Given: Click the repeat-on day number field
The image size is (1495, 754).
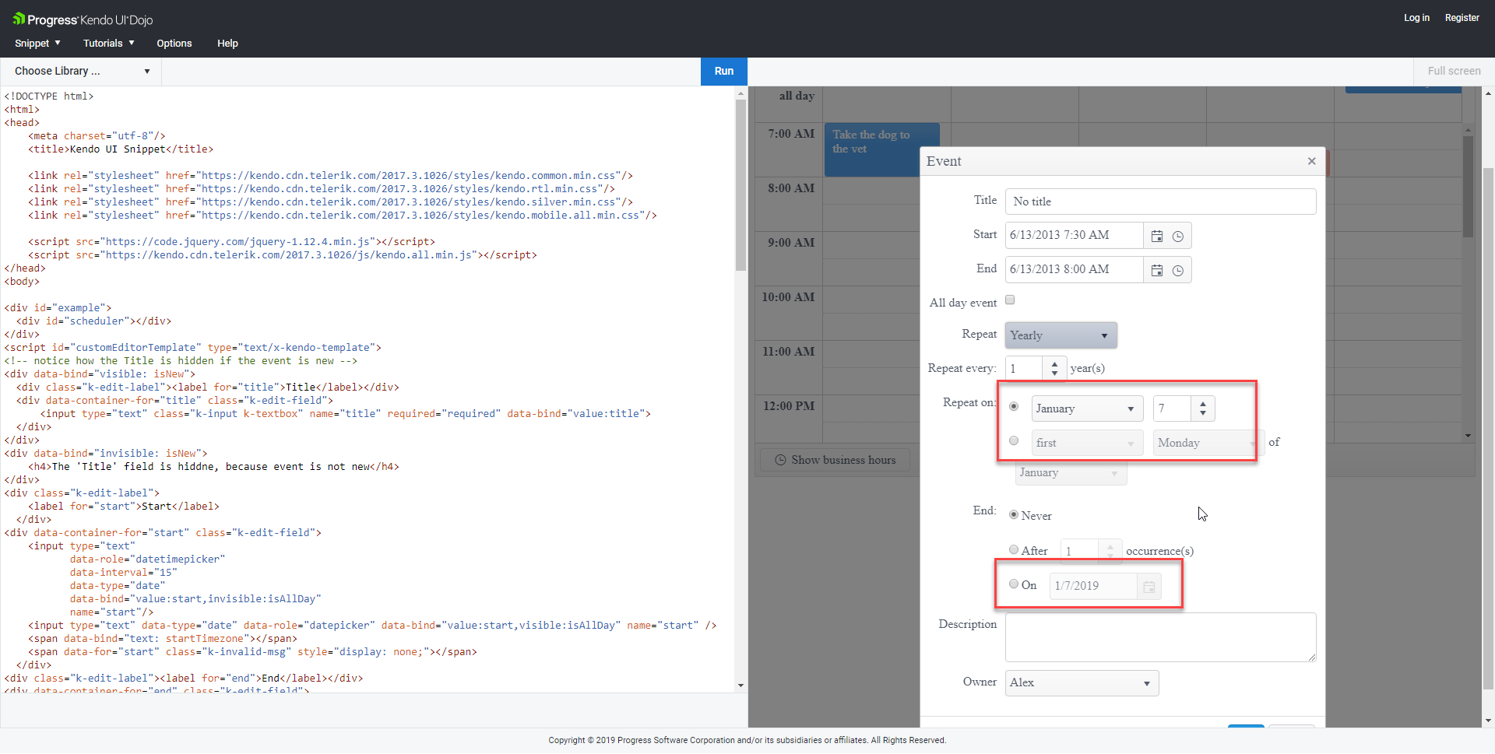Looking at the screenshot, I should point(1172,409).
